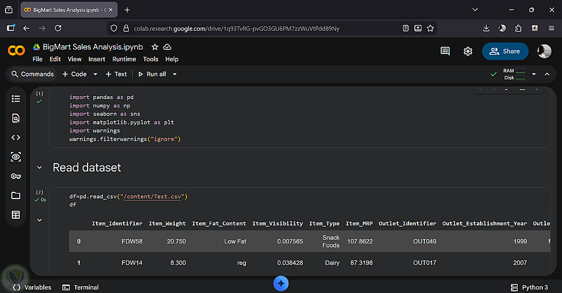The image size is (562, 293).
Task: Collapse output of the read_csv cell
Action: click(39, 220)
